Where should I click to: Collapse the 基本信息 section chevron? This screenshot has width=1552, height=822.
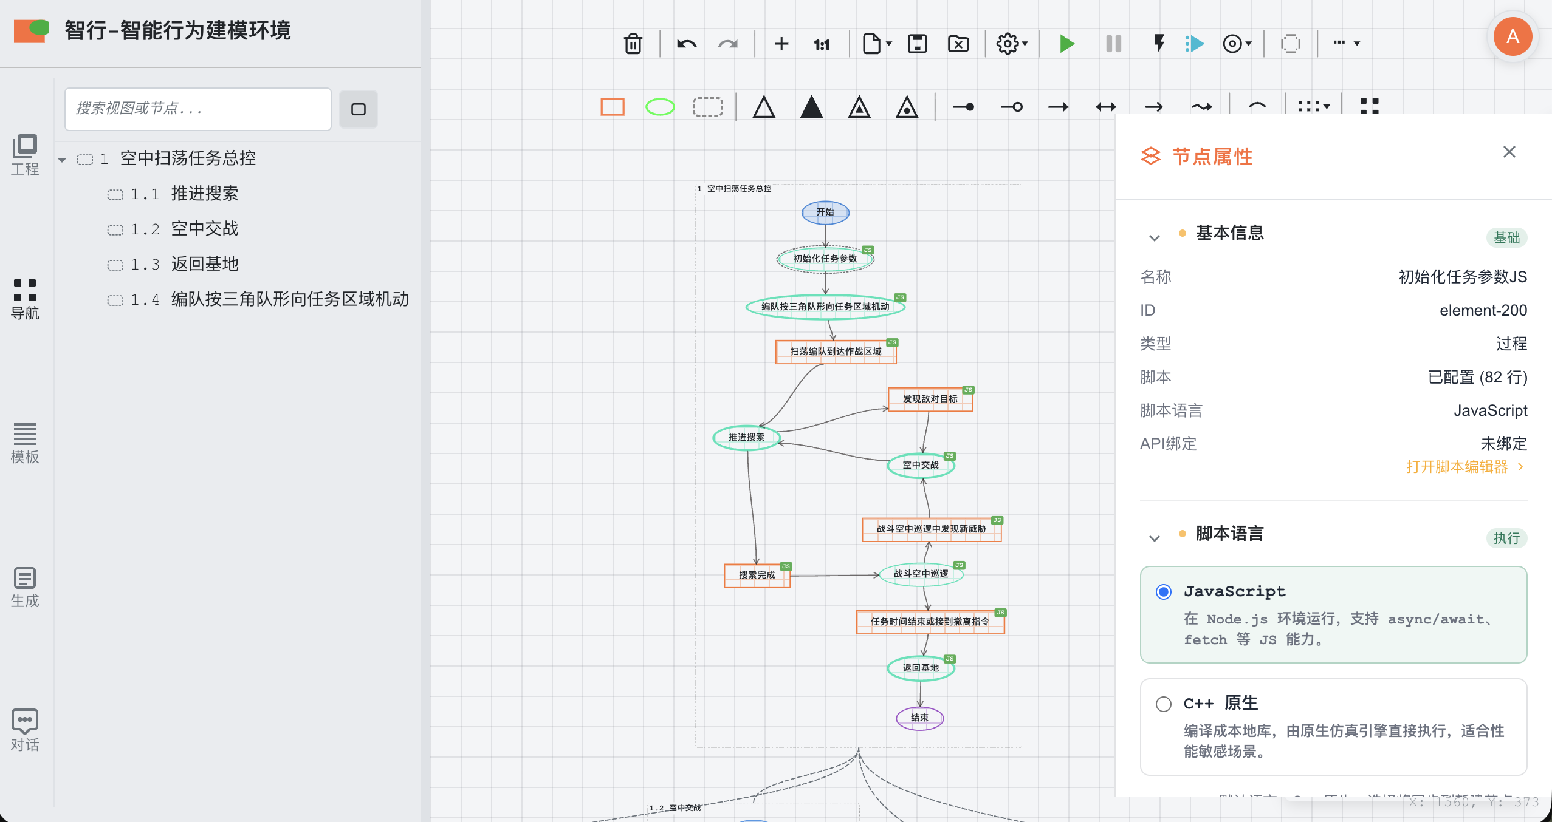pos(1154,237)
